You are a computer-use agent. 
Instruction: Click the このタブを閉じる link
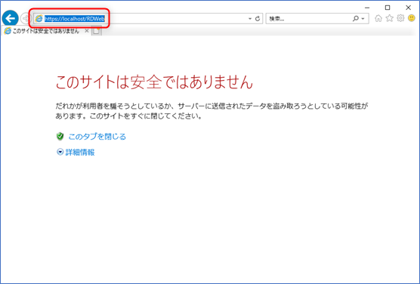(97, 137)
